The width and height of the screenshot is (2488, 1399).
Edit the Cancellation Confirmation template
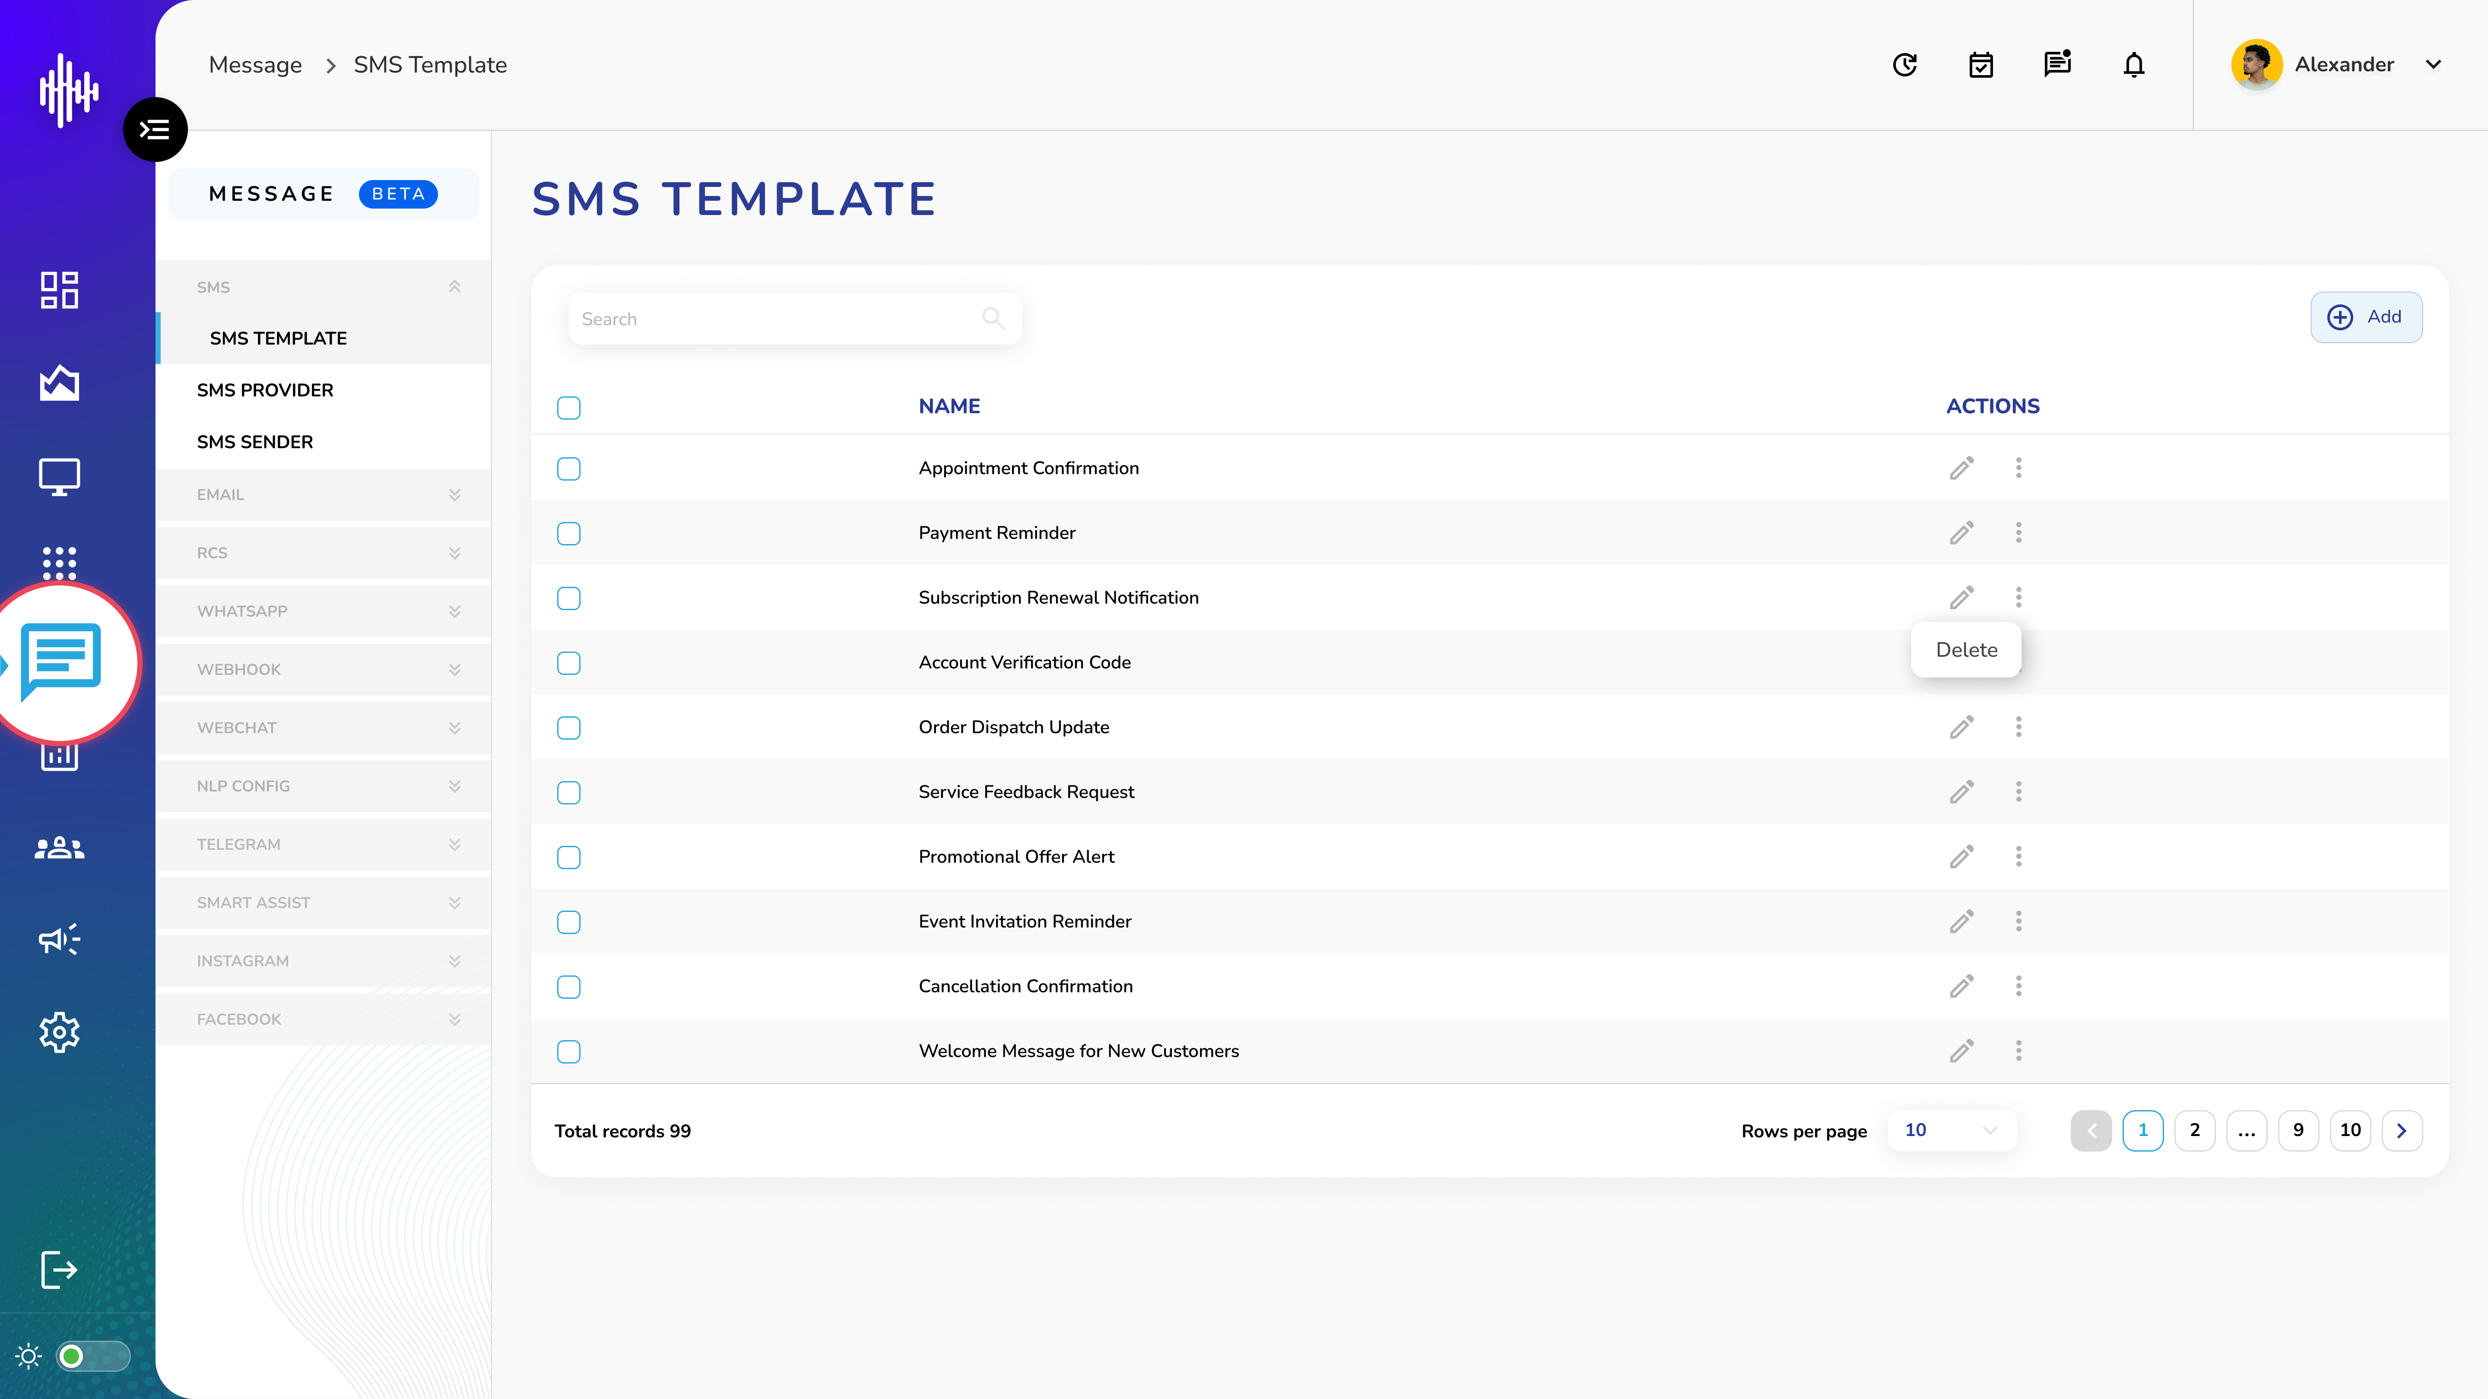[x=1961, y=986]
